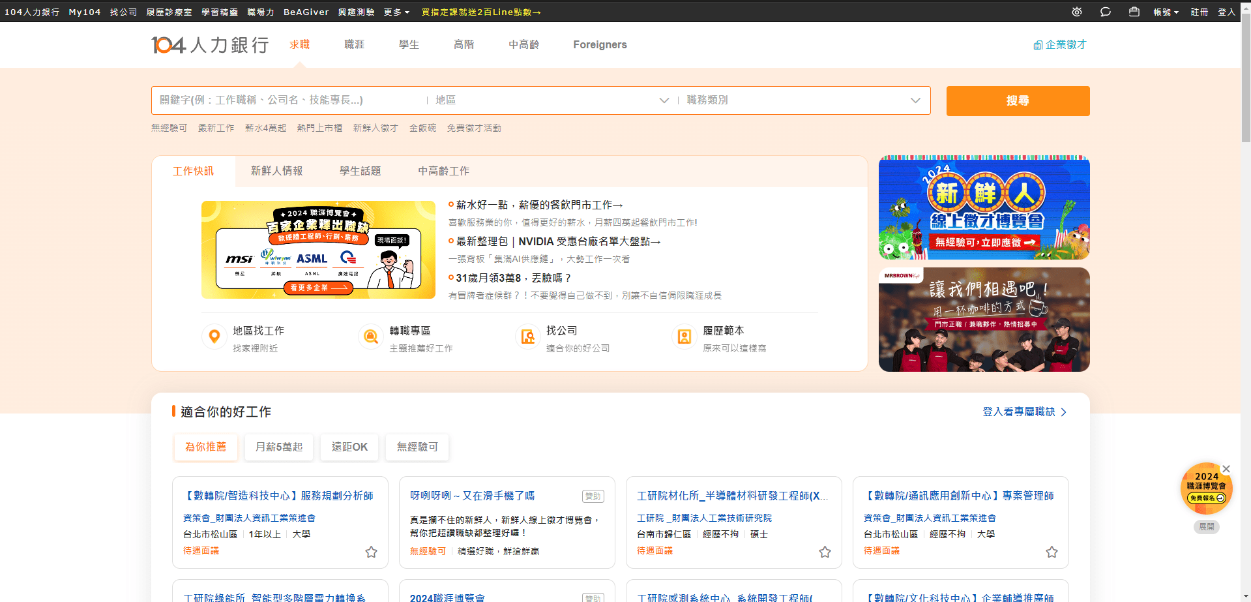Image resolution: width=1251 pixels, height=602 pixels.
Task: Open job 【數轉院/智造科技中心】服務規劃分析師
Action: tap(278, 496)
